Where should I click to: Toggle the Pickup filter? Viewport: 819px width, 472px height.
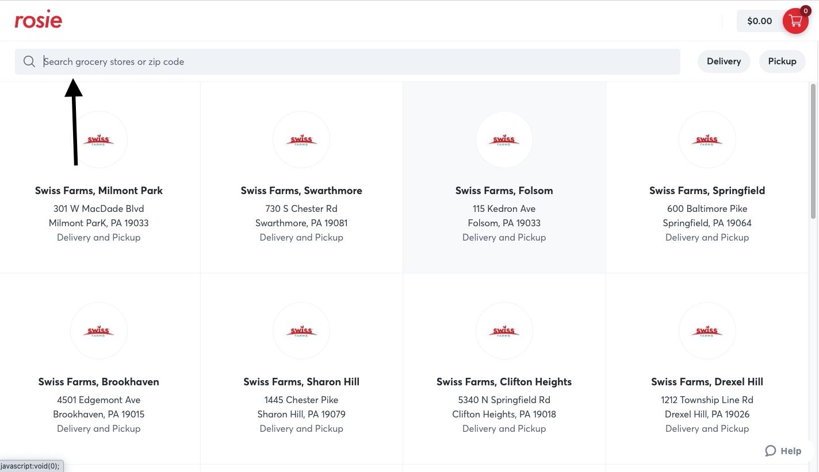782,61
